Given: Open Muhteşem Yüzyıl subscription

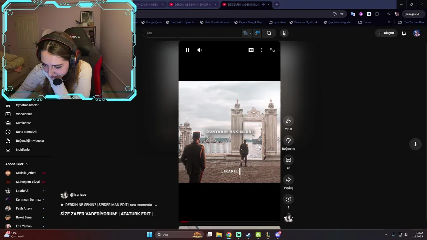Looking at the screenshot, I should (x=26, y=182).
